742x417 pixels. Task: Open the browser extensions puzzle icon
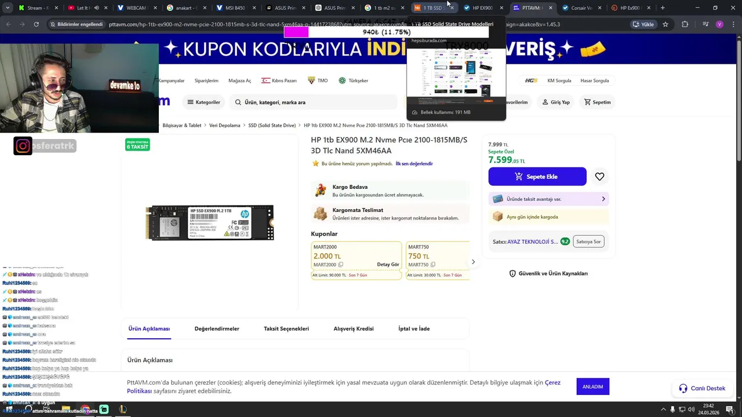tap(685, 24)
